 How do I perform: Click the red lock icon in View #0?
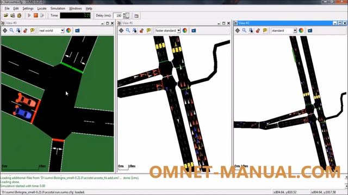26,30
